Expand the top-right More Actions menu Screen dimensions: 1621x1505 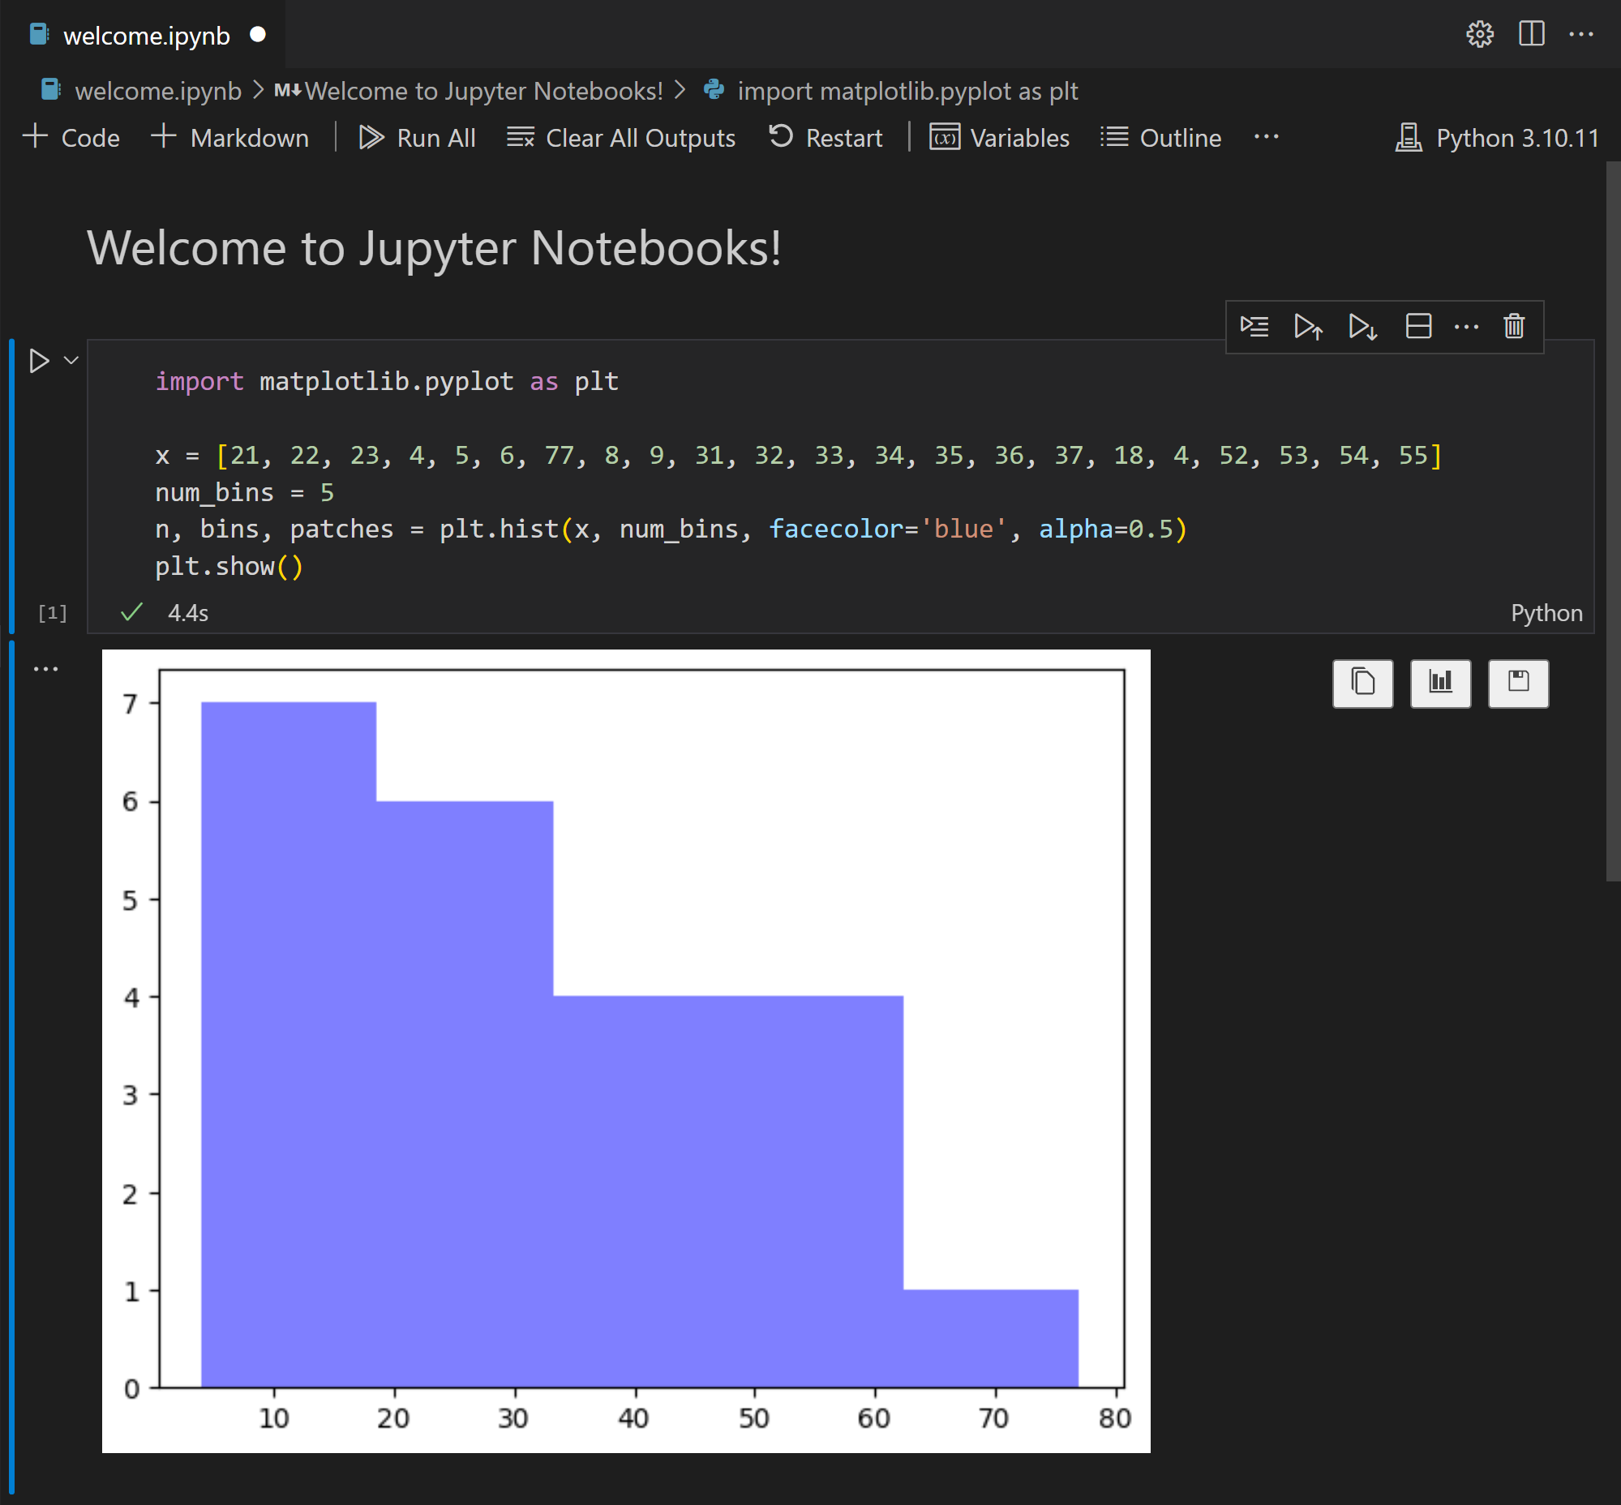point(1587,32)
